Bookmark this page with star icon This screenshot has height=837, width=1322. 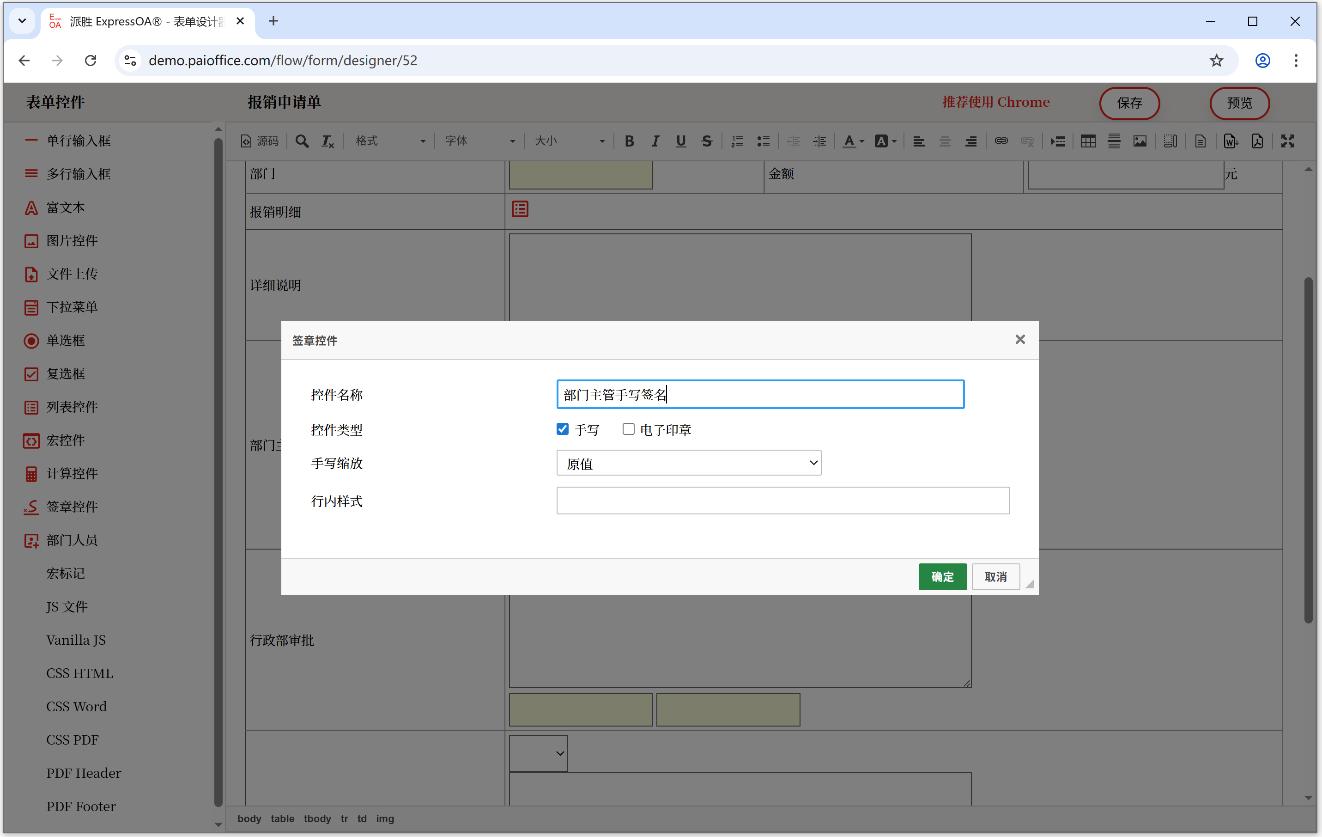(x=1216, y=61)
